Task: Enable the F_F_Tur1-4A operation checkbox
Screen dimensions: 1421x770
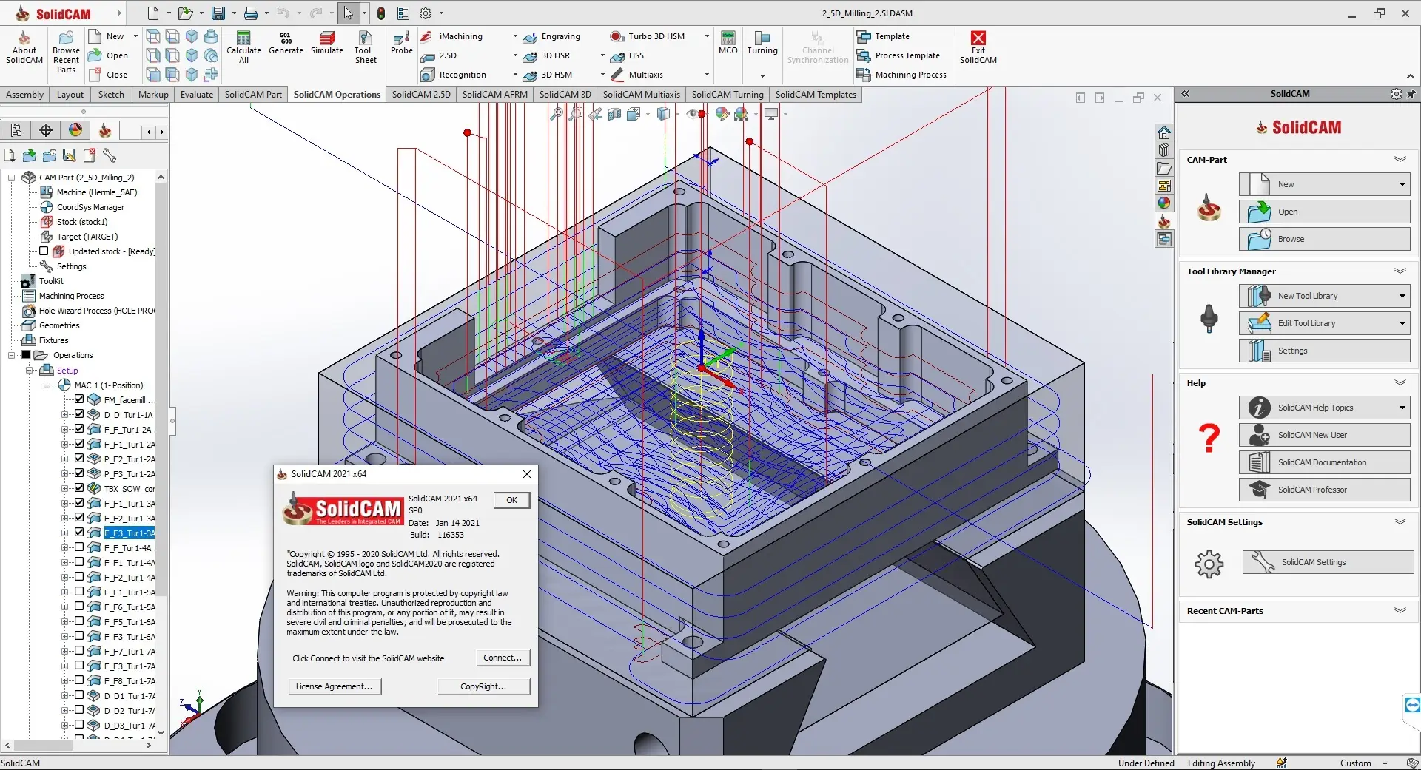Action: 79,547
